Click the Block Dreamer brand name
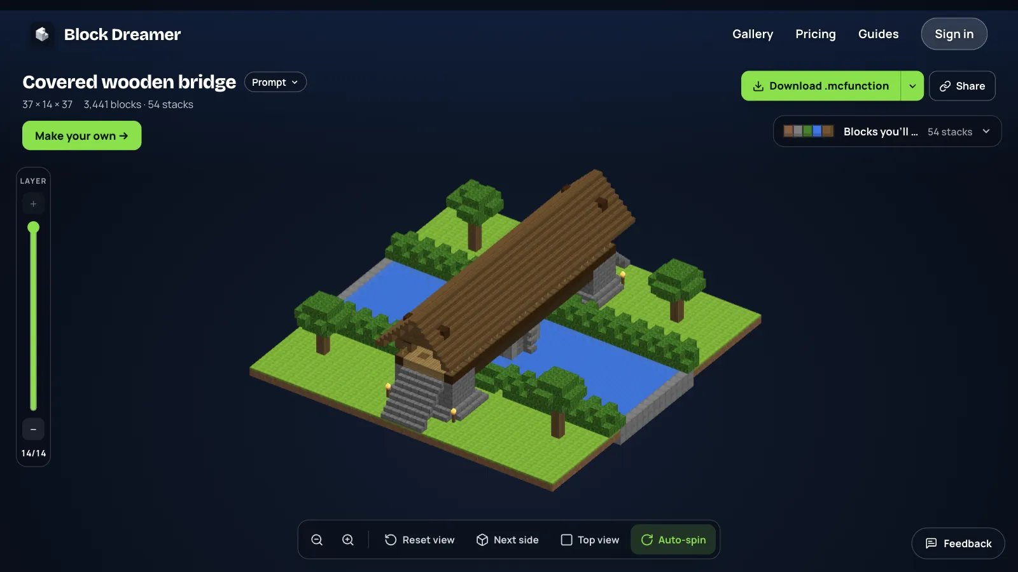 [122, 34]
